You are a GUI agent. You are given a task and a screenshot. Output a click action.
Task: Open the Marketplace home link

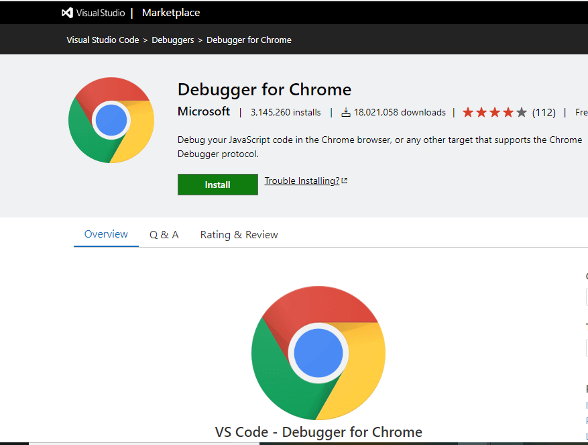171,13
